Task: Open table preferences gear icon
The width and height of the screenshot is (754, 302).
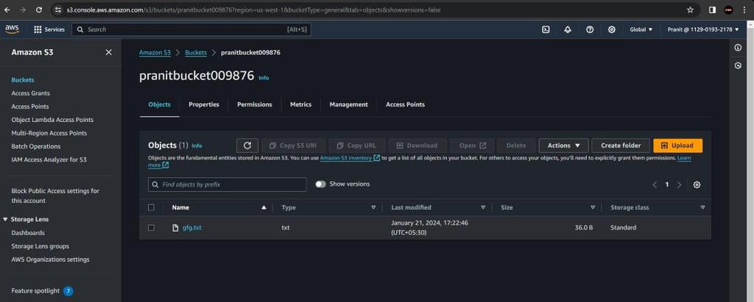Action: [x=697, y=185]
